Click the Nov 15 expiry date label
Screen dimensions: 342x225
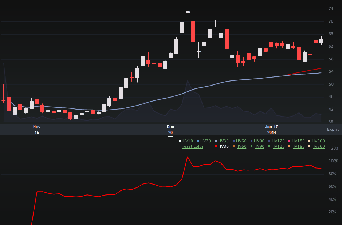pos(36,130)
